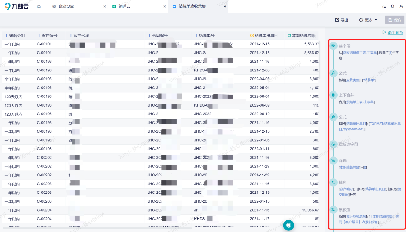Click the 退出预览 link
The image size is (406, 232).
pyautogui.click(x=395, y=32)
